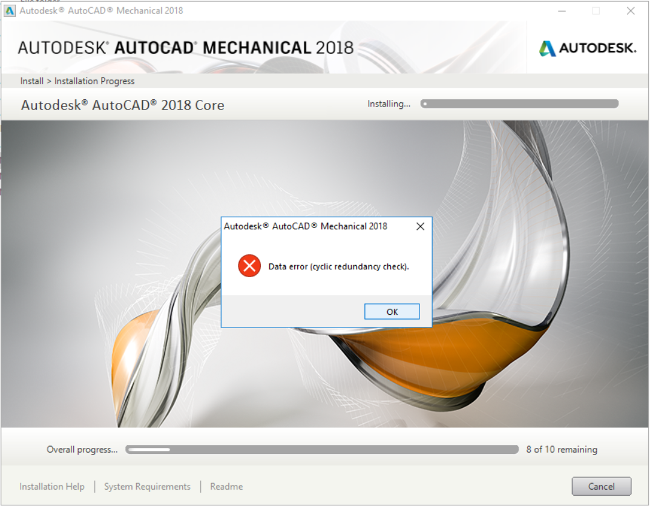Open the System Requirements link

tap(147, 487)
